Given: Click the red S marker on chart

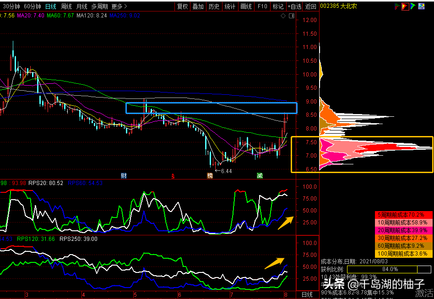Looking at the screenshot, I should pos(173,176).
